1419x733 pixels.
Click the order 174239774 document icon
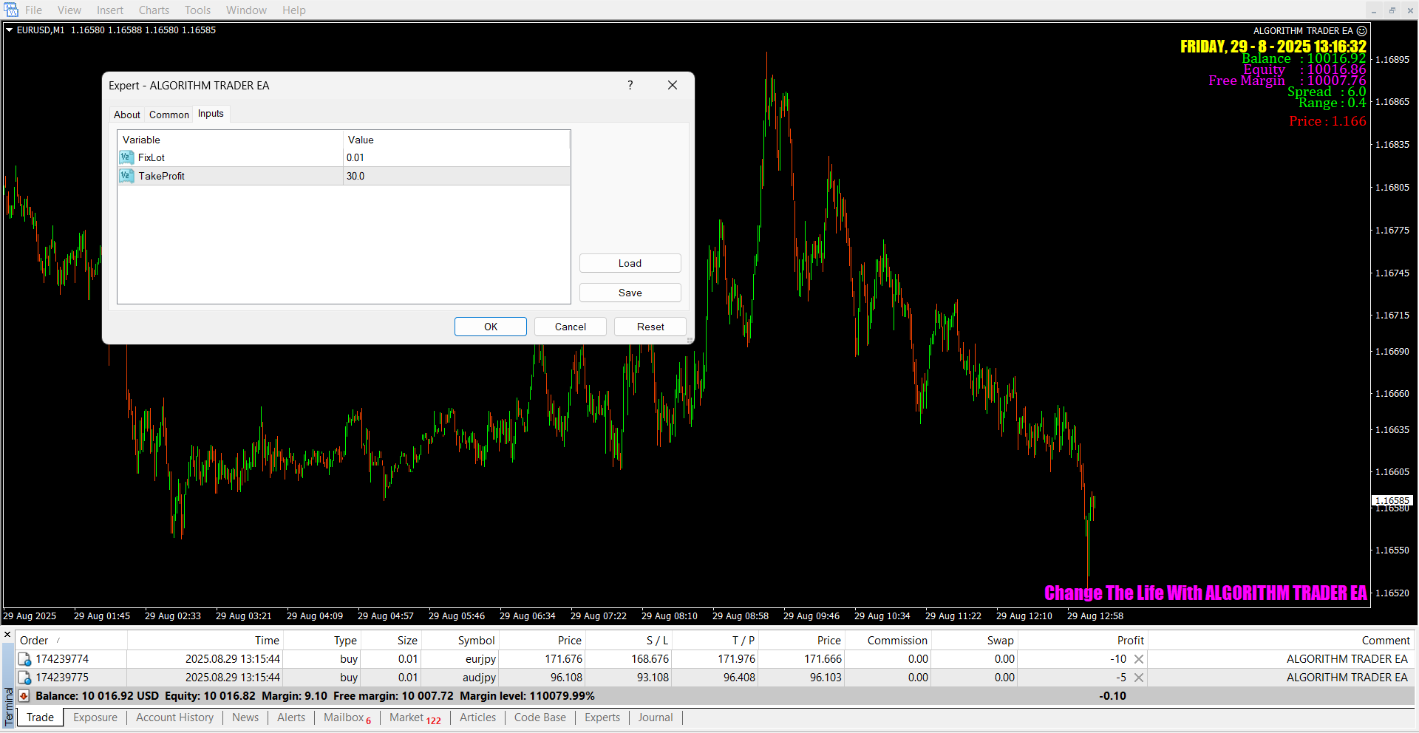coord(24,659)
